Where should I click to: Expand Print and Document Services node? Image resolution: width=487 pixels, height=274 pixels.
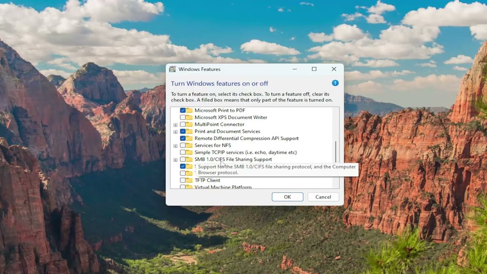click(175, 132)
